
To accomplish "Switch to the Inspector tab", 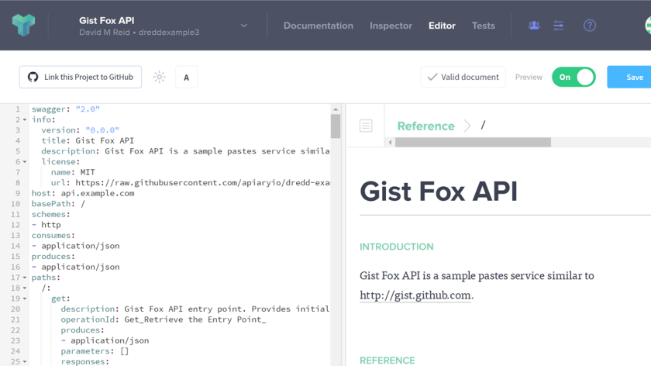I will coord(391,26).
